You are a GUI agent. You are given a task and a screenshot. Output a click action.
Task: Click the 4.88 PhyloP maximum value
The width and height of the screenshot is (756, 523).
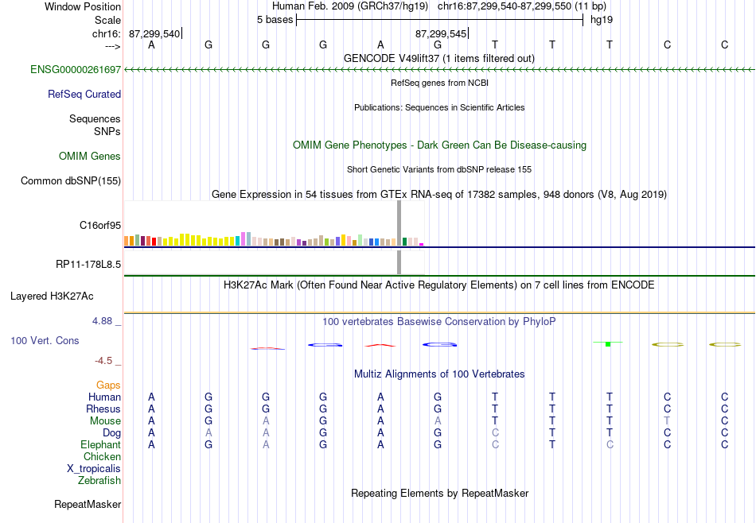click(x=102, y=321)
